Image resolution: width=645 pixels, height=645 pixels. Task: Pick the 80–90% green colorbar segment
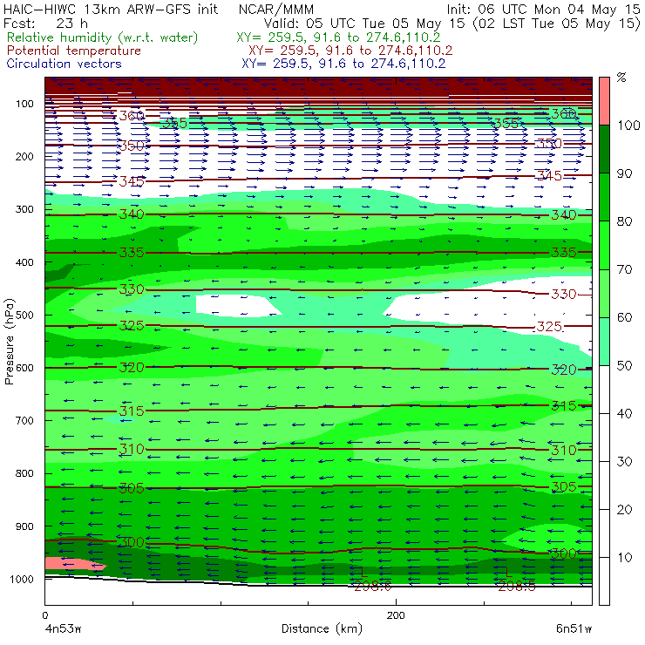pos(604,197)
